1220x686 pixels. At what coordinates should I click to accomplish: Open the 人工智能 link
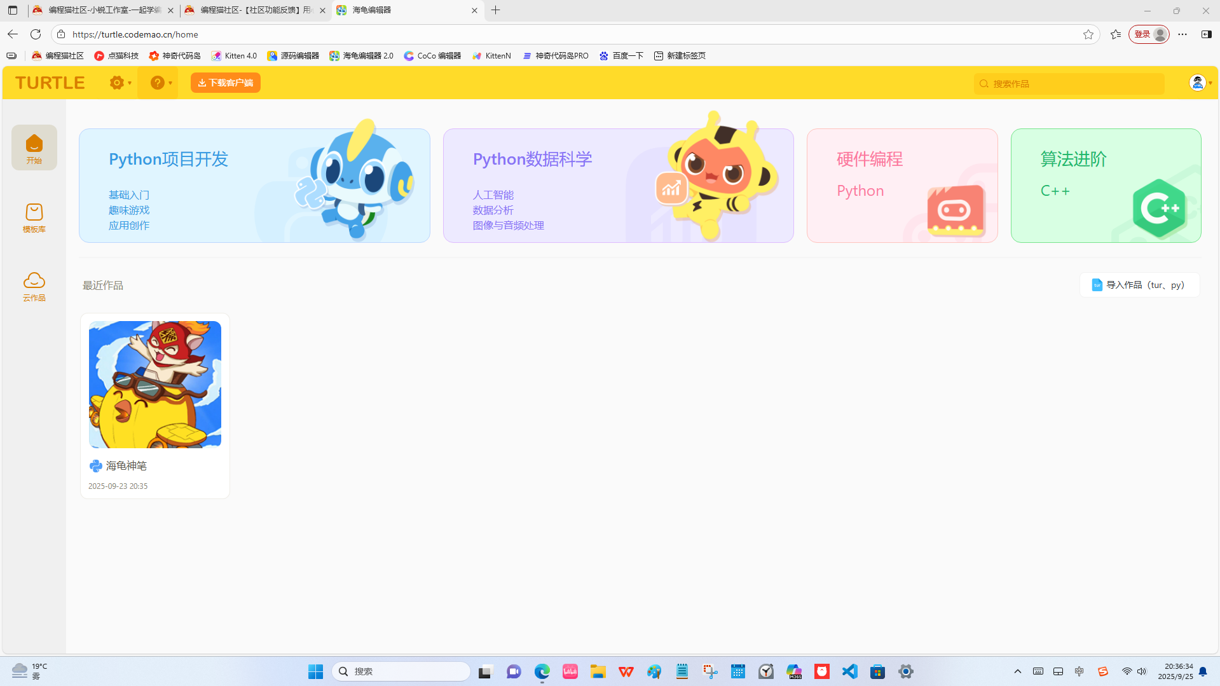tap(493, 195)
